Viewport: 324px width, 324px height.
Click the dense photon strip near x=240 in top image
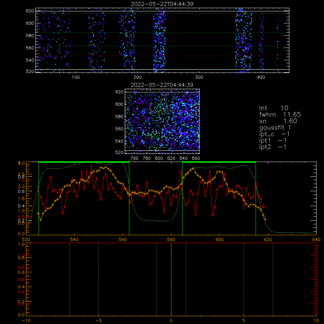tap(159, 40)
